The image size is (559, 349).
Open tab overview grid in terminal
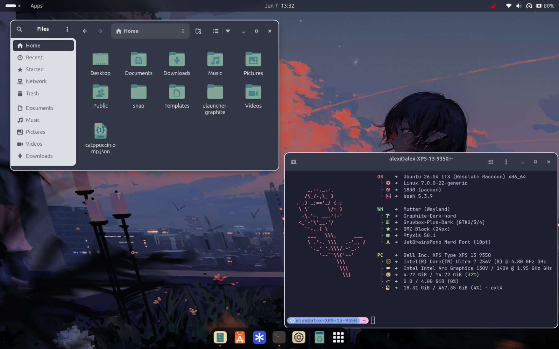point(491,162)
